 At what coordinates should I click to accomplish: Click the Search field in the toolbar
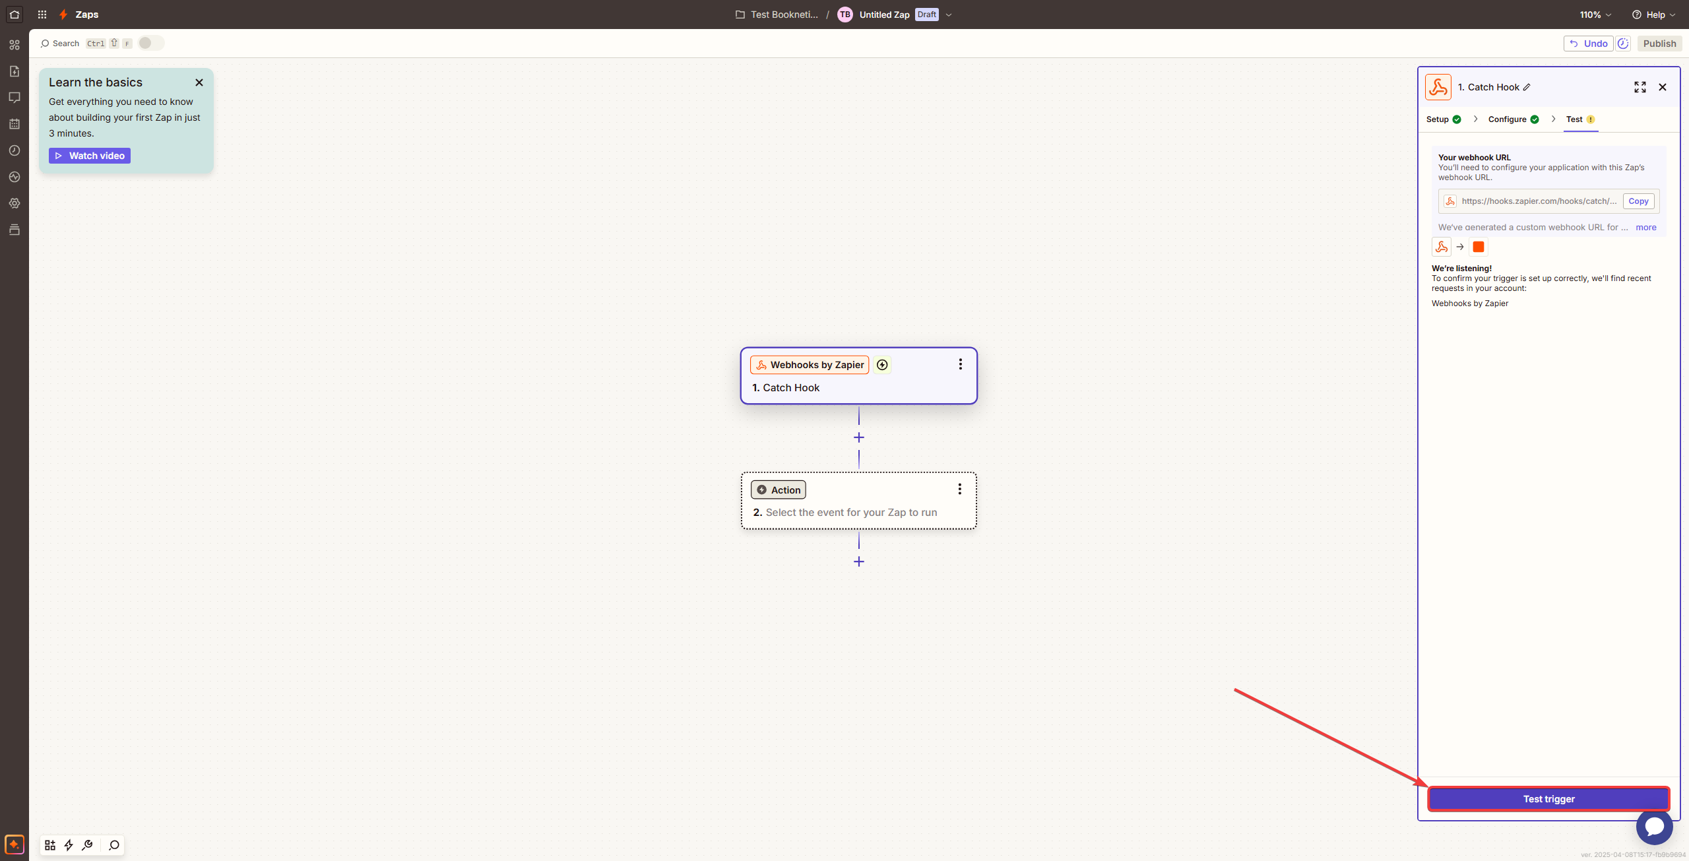tap(60, 44)
